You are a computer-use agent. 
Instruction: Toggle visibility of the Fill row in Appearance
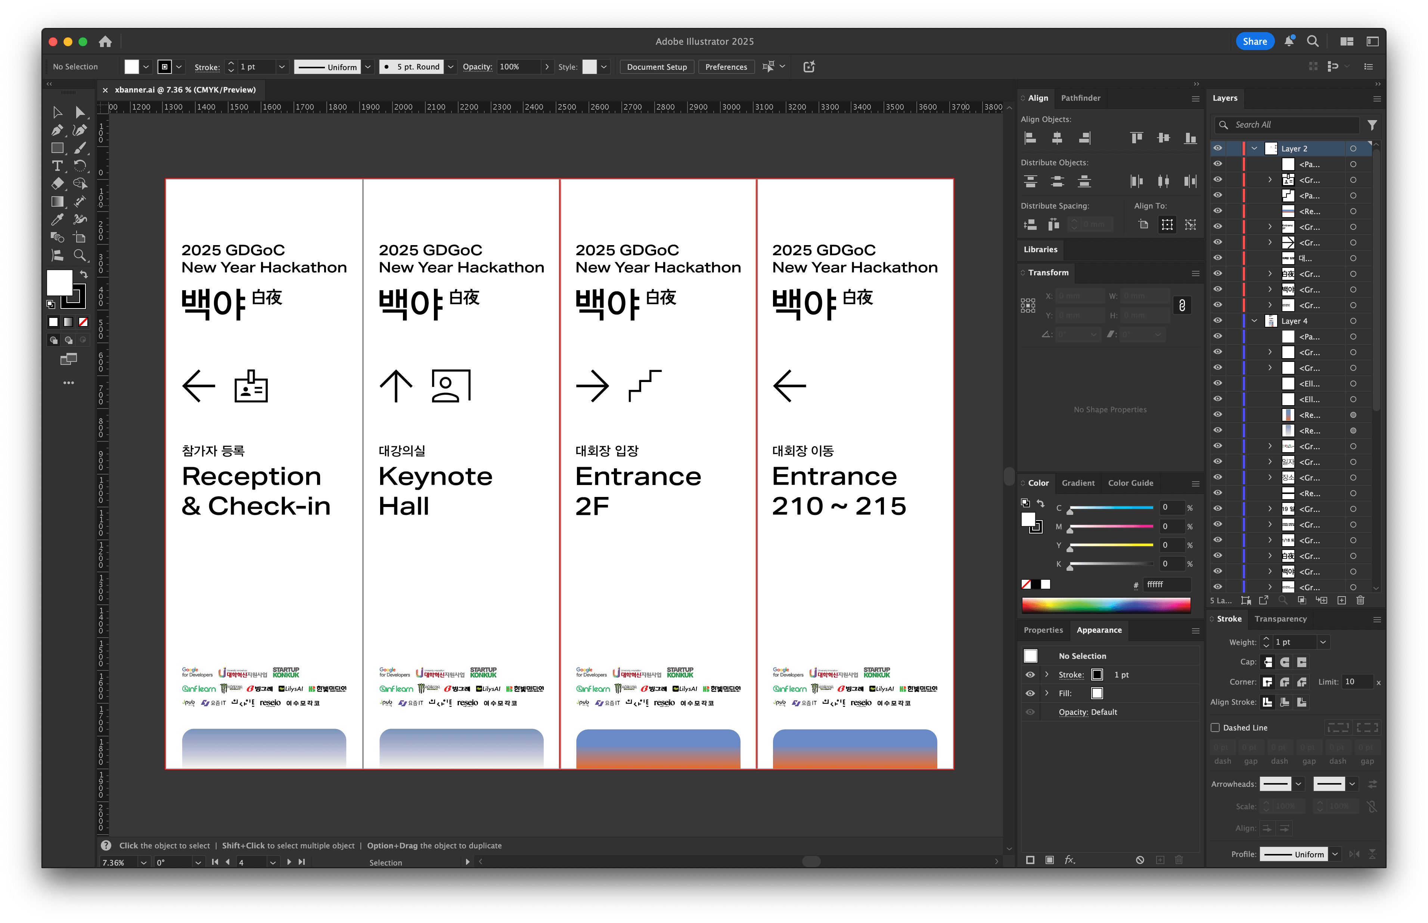click(1030, 693)
